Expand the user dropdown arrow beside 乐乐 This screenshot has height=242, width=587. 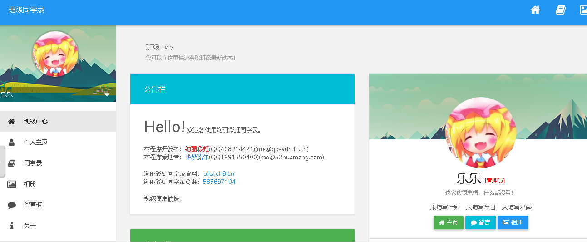point(107,94)
